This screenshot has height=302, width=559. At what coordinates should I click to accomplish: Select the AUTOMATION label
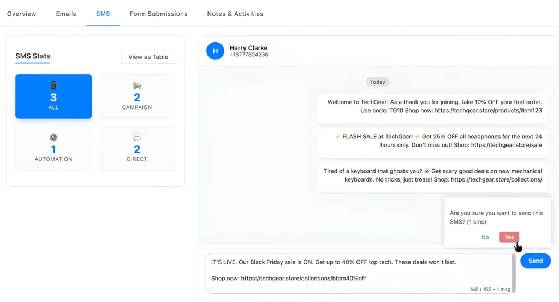[x=53, y=159]
